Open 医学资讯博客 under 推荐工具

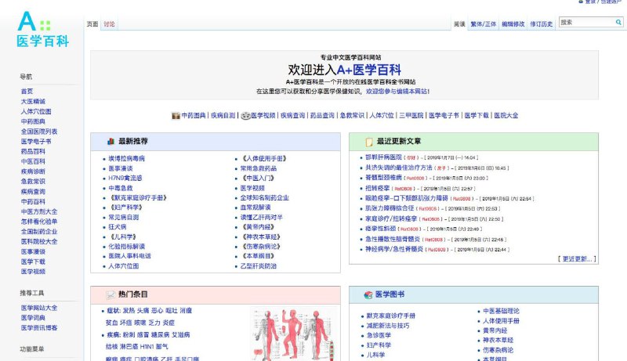(38, 328)
